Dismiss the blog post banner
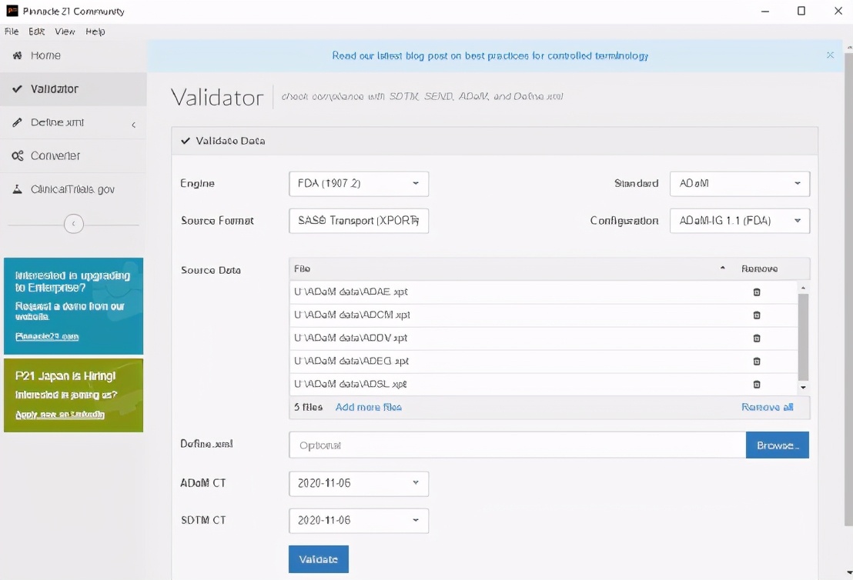 point(830,55)
